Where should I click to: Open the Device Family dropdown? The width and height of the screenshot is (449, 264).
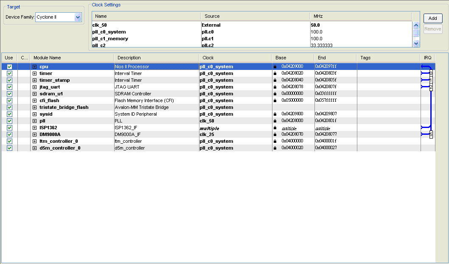[x=78, y=17]
